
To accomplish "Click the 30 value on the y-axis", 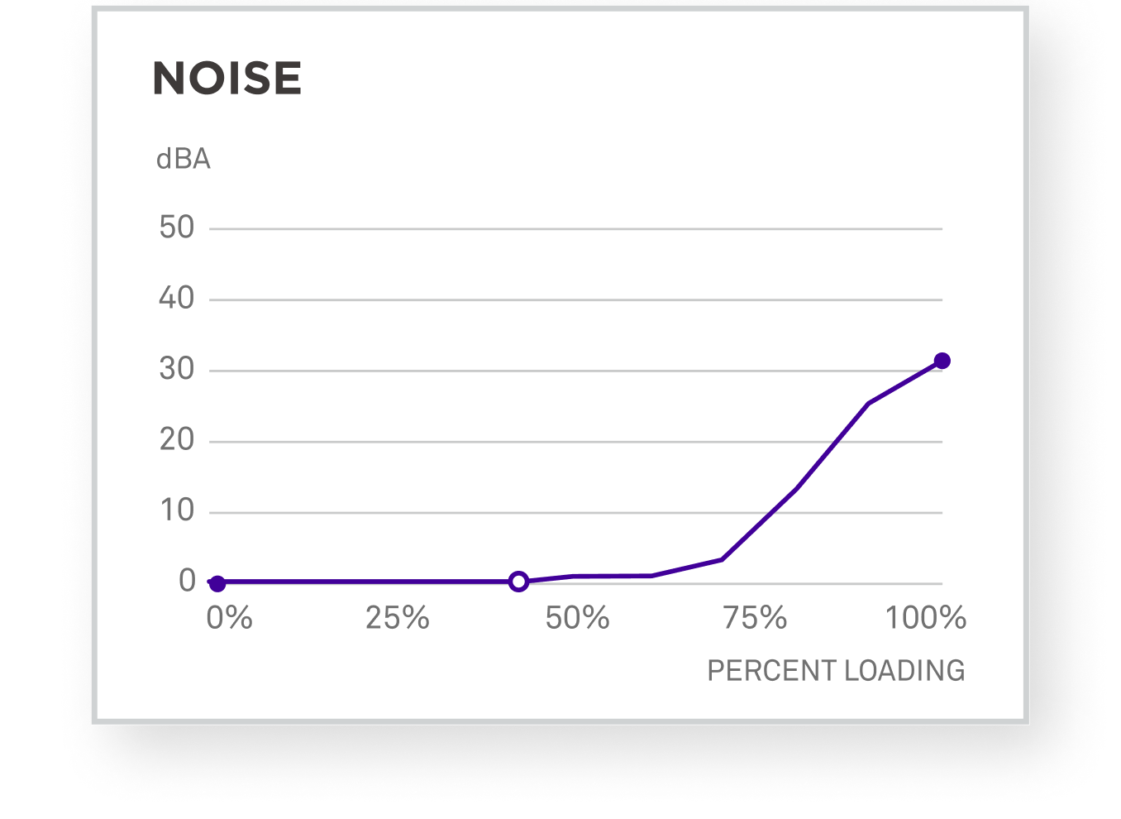I will (177, 369).
